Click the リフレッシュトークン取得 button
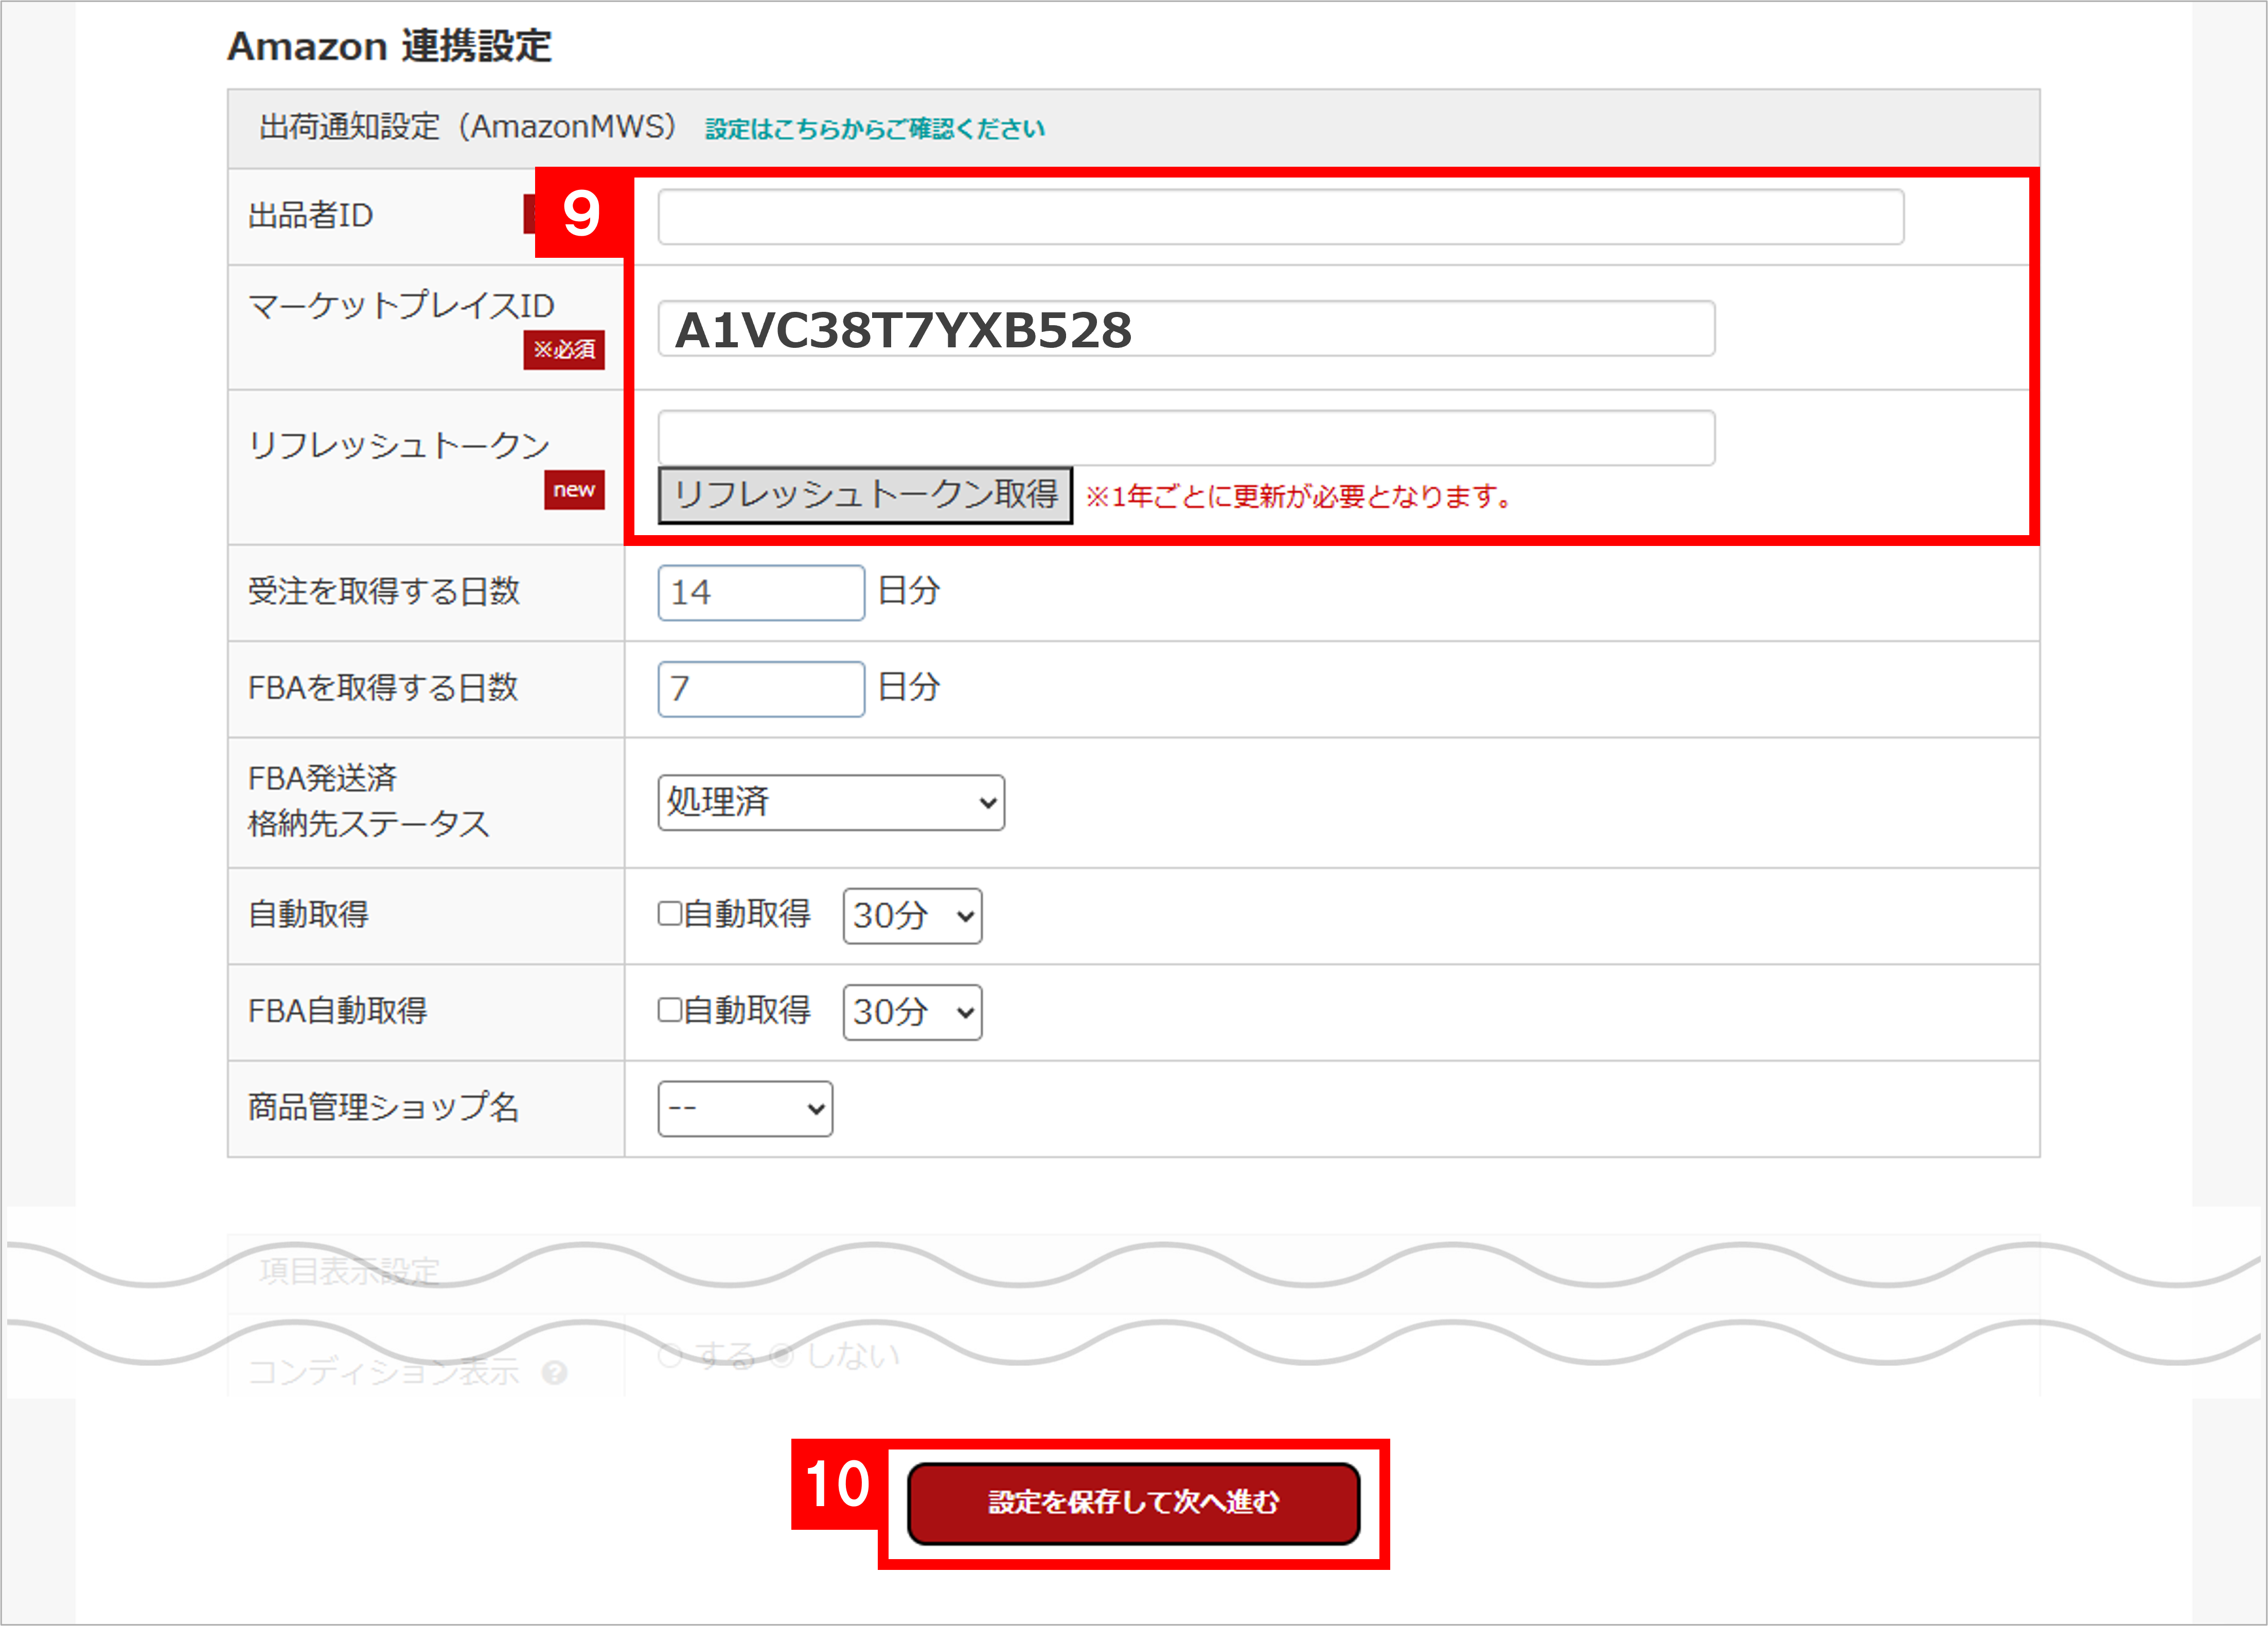 (865, 495)
